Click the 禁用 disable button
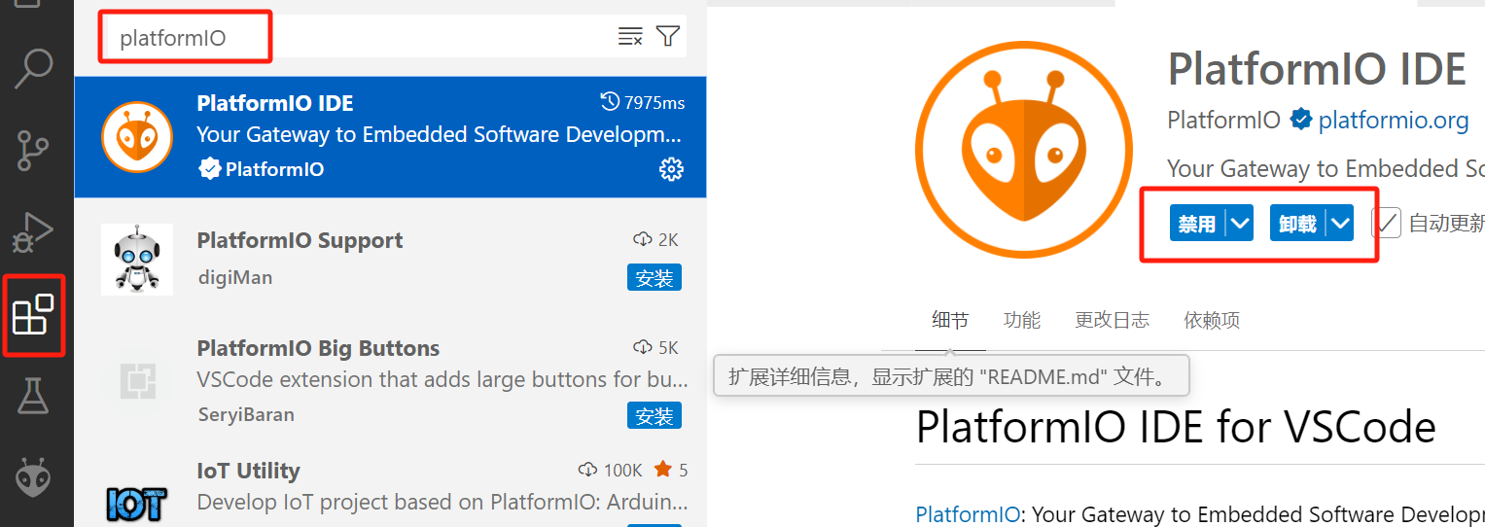 (1197, 224)
